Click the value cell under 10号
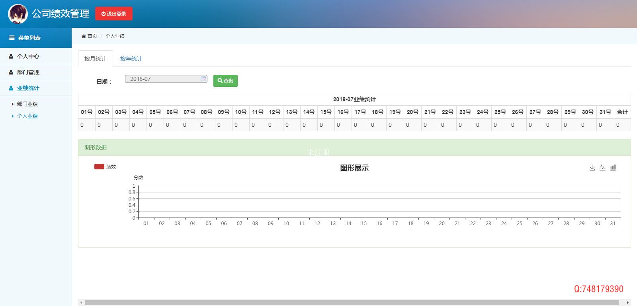637x306 pixels. click(x=240, y=125)
